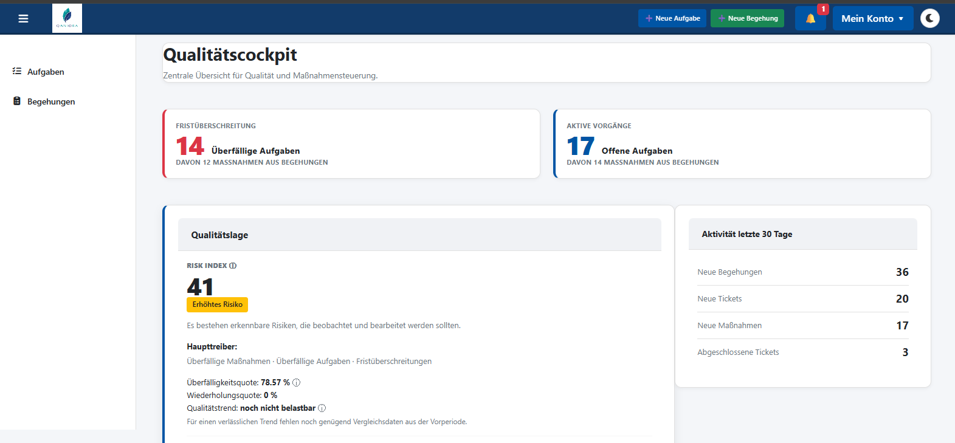This screenshot has width=955, height=443.
Task: Click the overdue count 14
Action: point(190,146)
